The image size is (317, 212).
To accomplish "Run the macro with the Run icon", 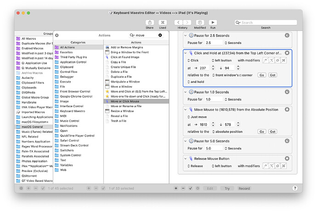I will 213,22.
